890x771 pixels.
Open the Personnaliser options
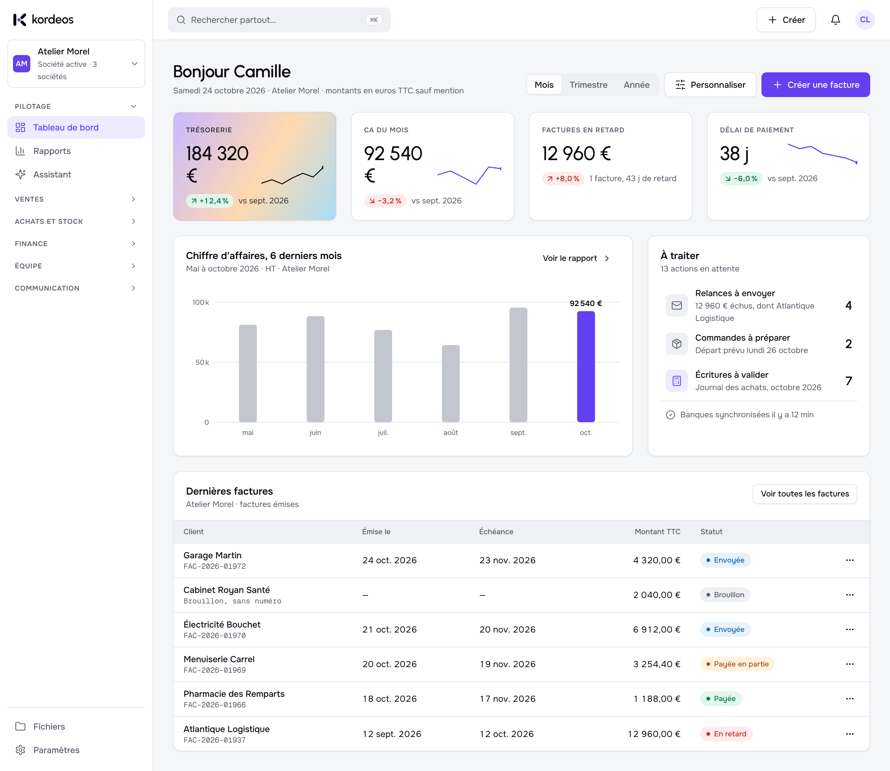pyautogui.click(x=710, y=85)
